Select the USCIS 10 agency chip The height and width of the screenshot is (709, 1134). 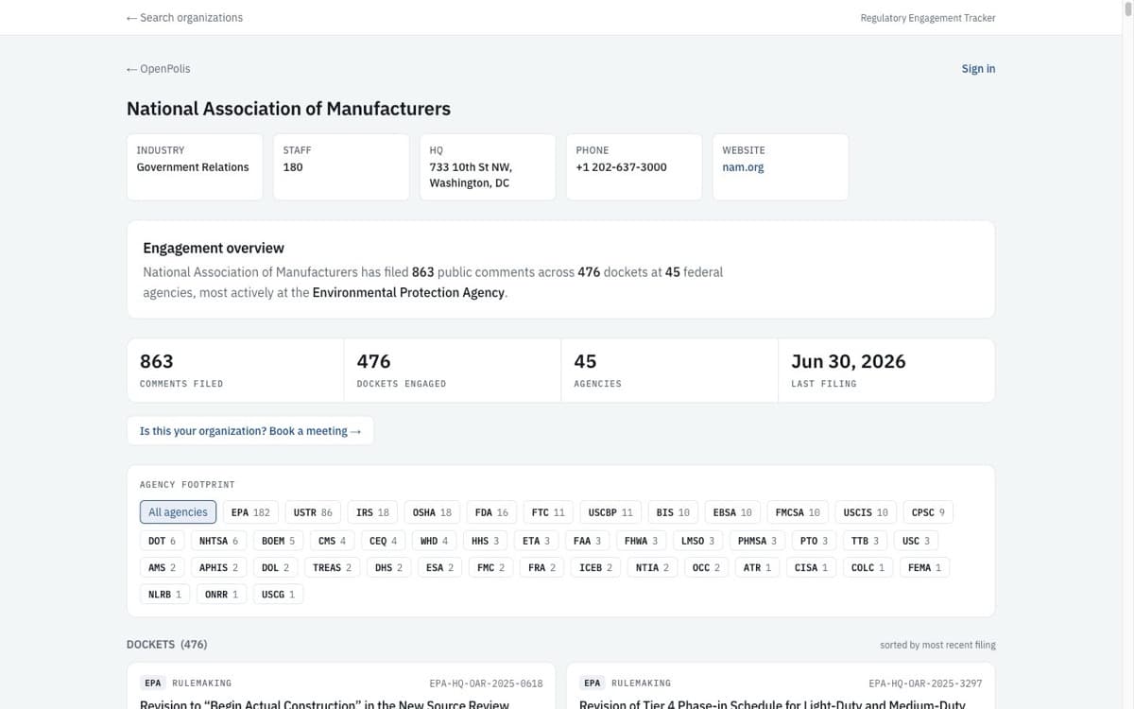coord(866,512)
